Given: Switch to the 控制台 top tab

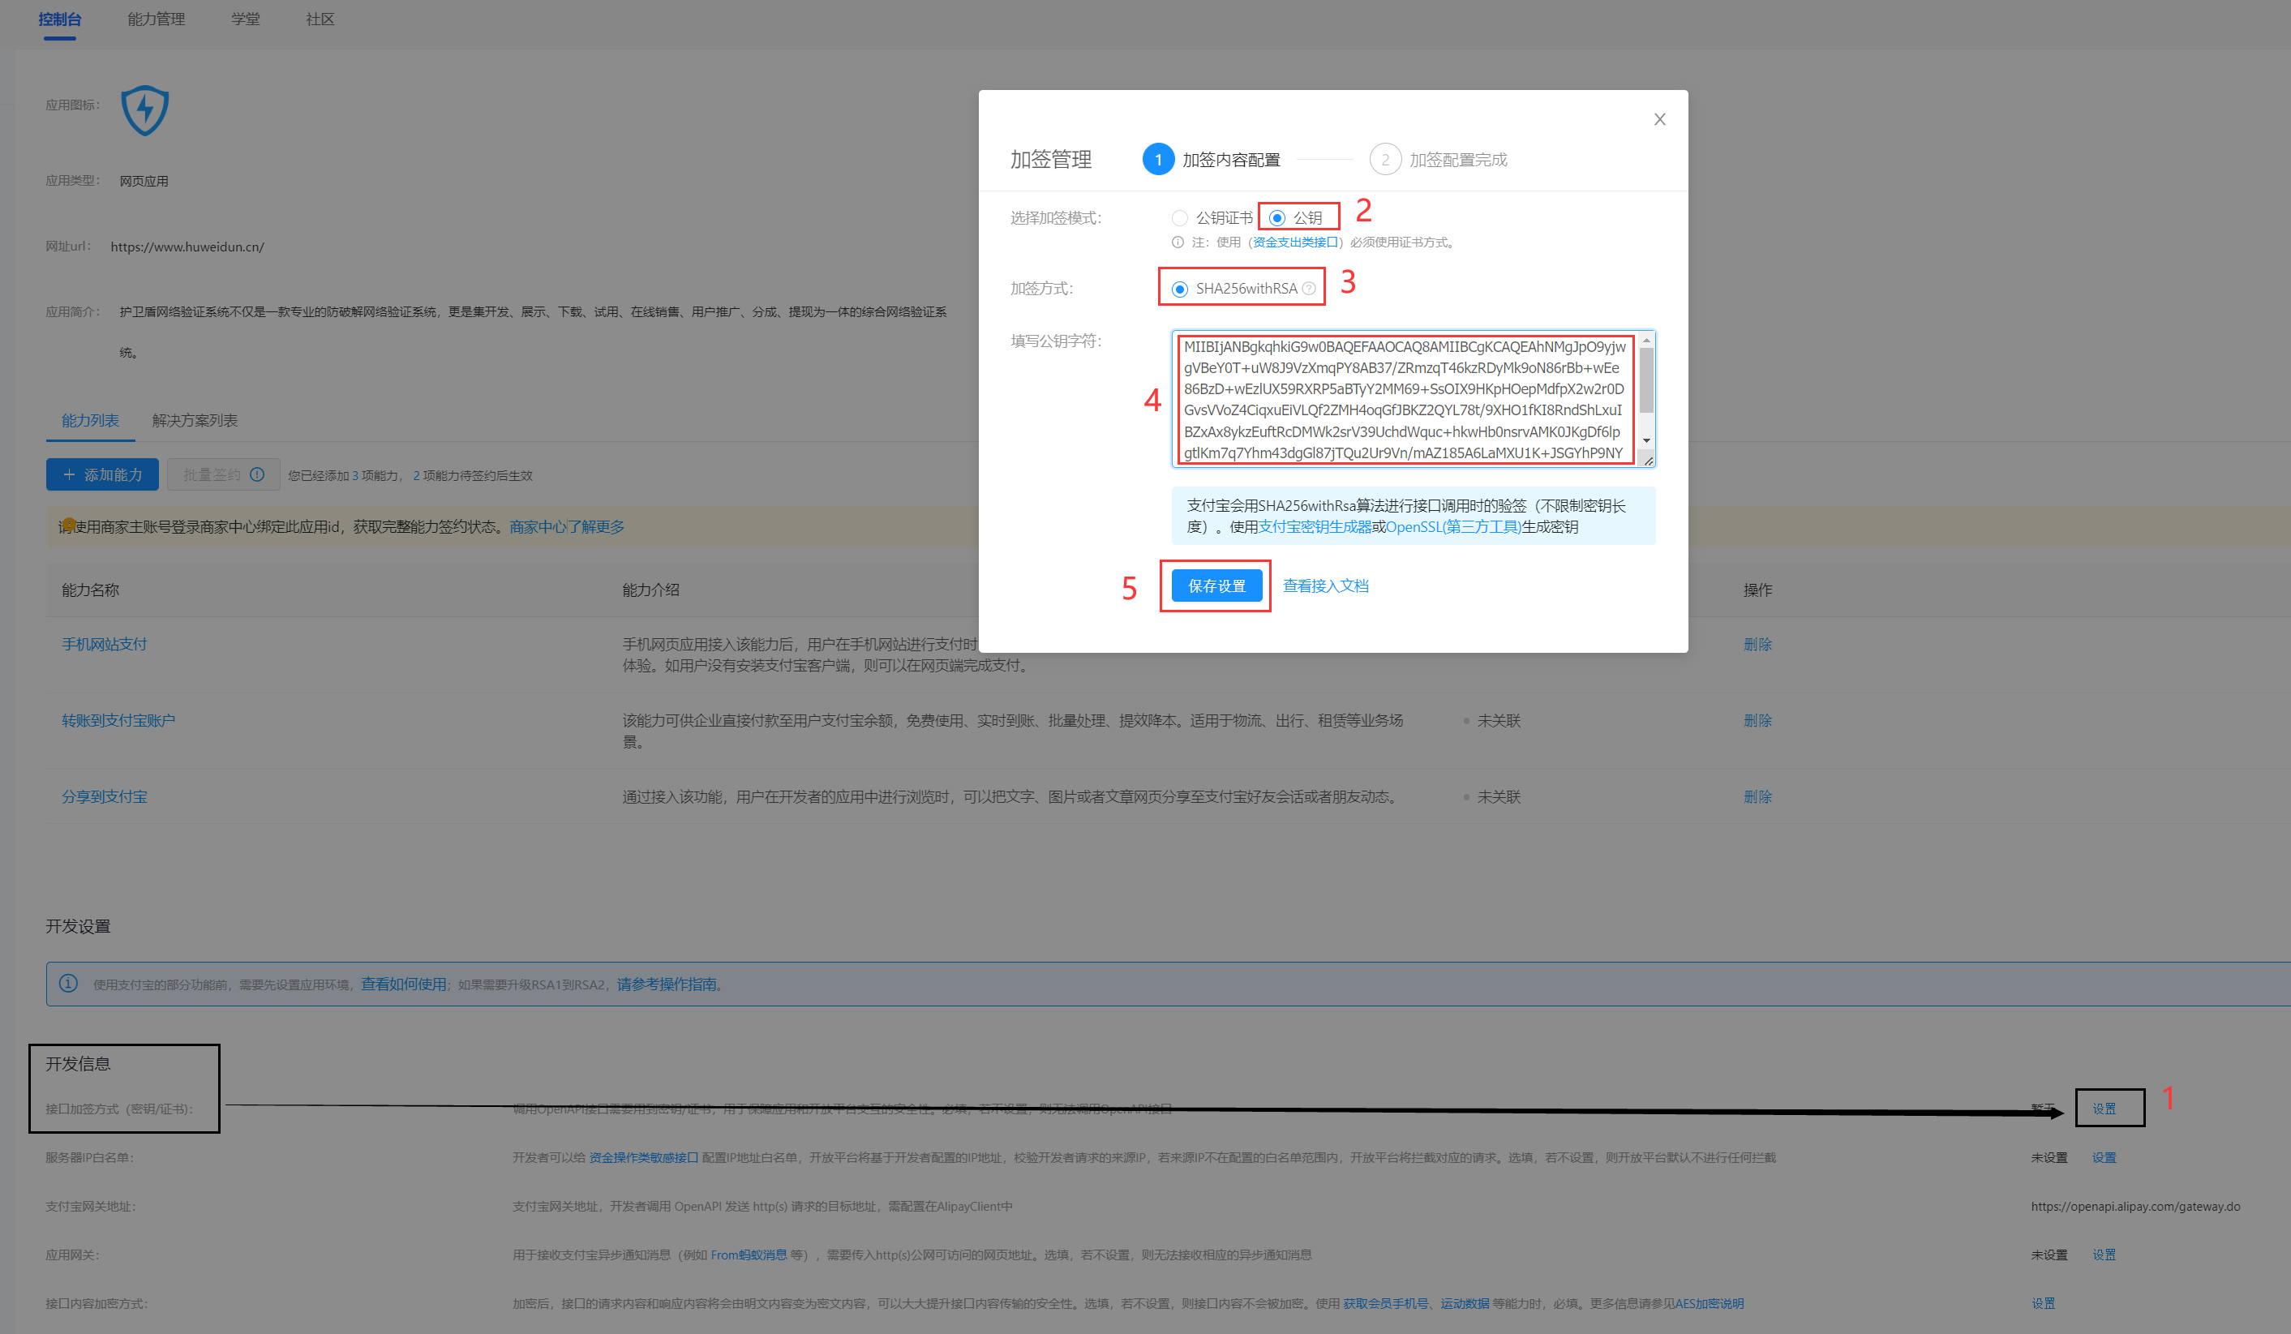Looking at the screenshot, I should 60,19.
